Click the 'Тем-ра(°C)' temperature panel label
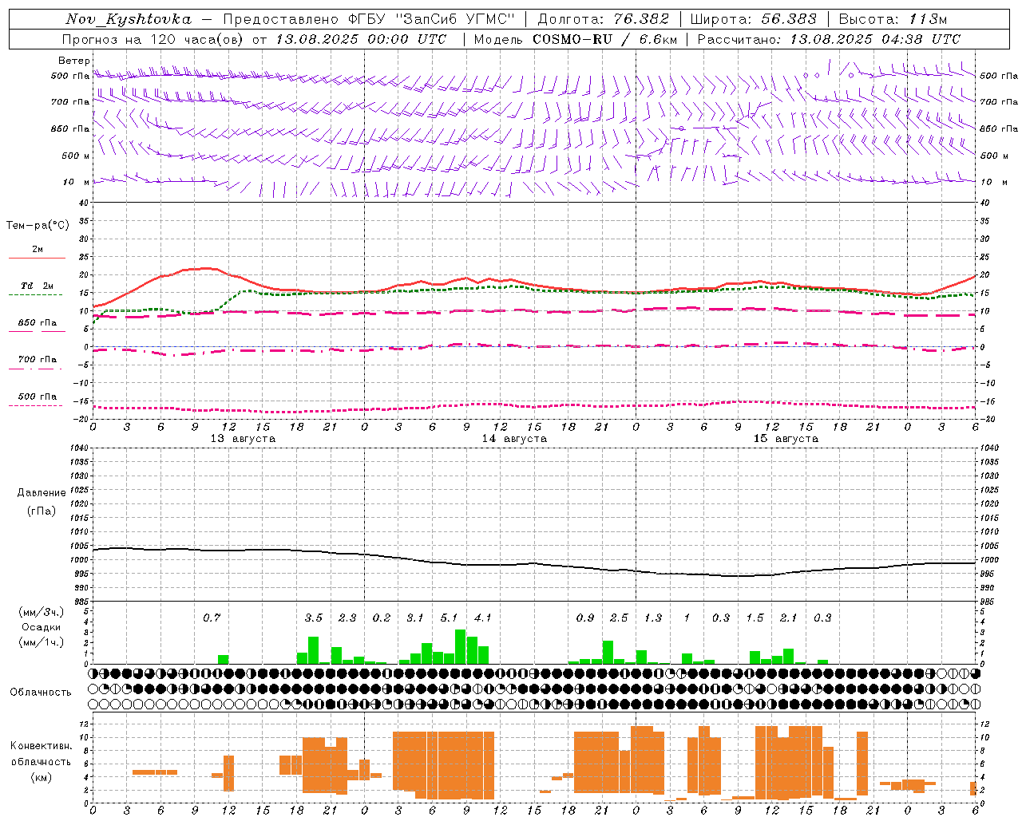This screenshot has height=817, width=1022. (x=38, y=226)
